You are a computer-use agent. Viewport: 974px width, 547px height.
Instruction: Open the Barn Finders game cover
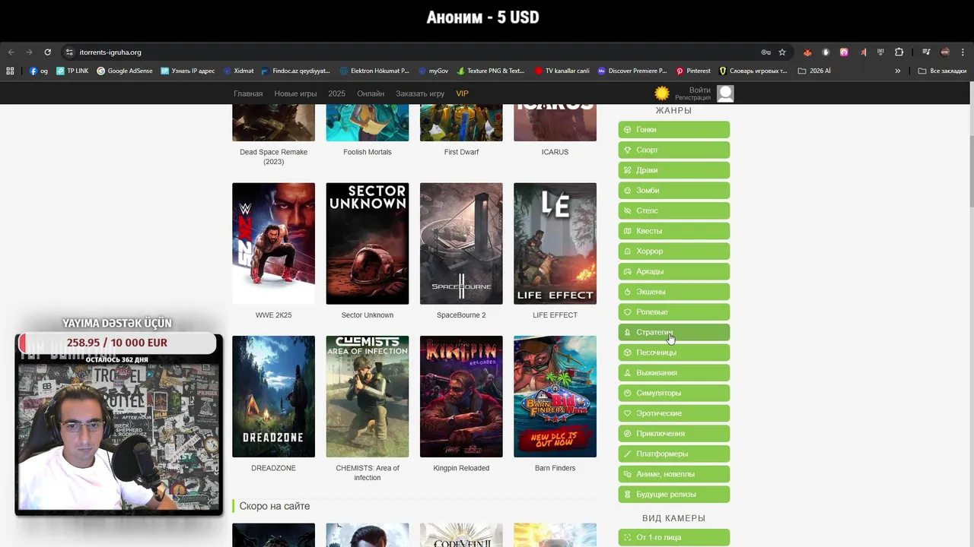coord(555,397)
